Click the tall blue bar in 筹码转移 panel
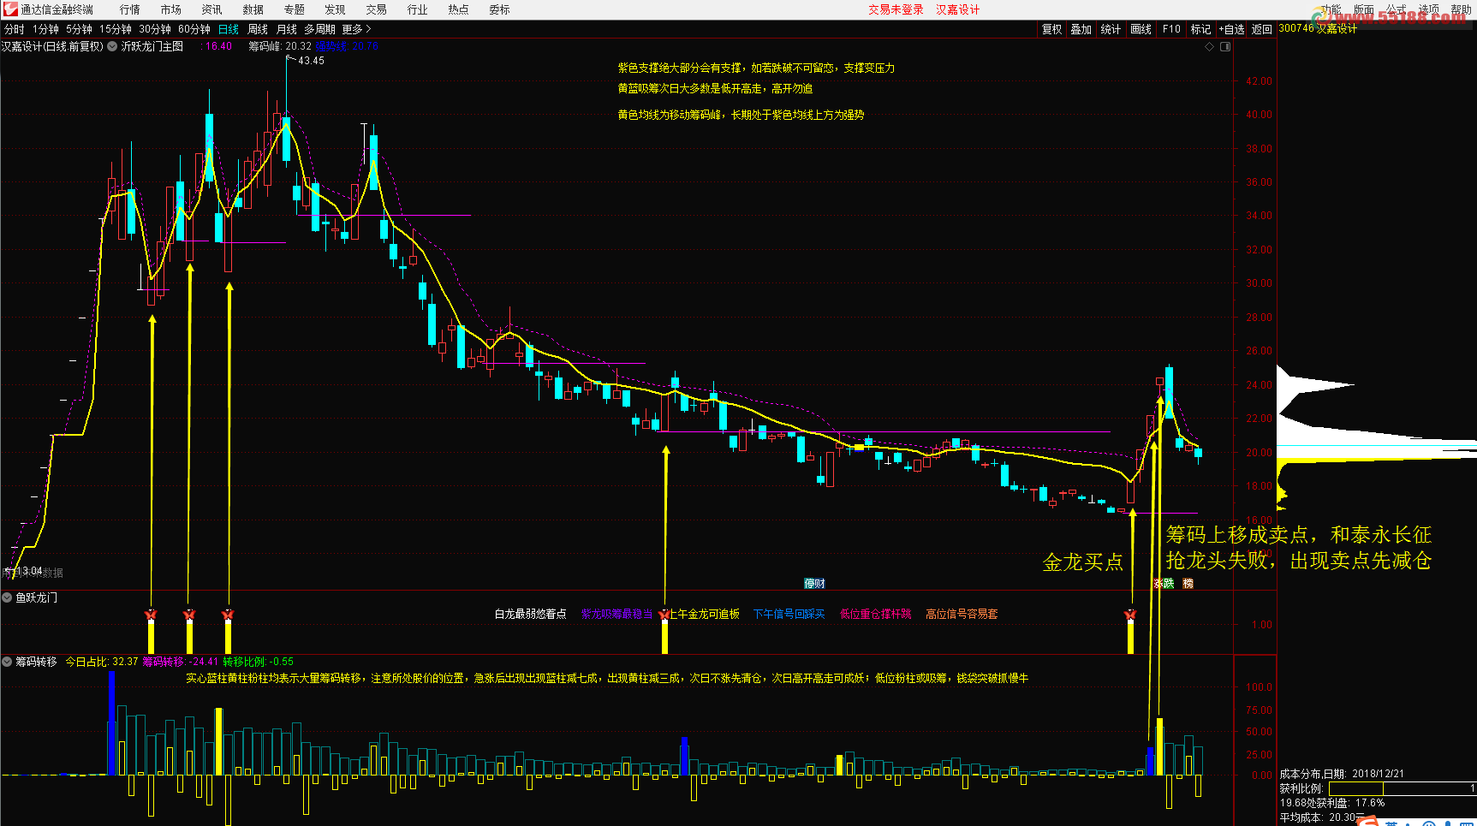Image resolution: width=1477 pixels, height=826 pixels. pyautogui.click(x=111, y=723)
